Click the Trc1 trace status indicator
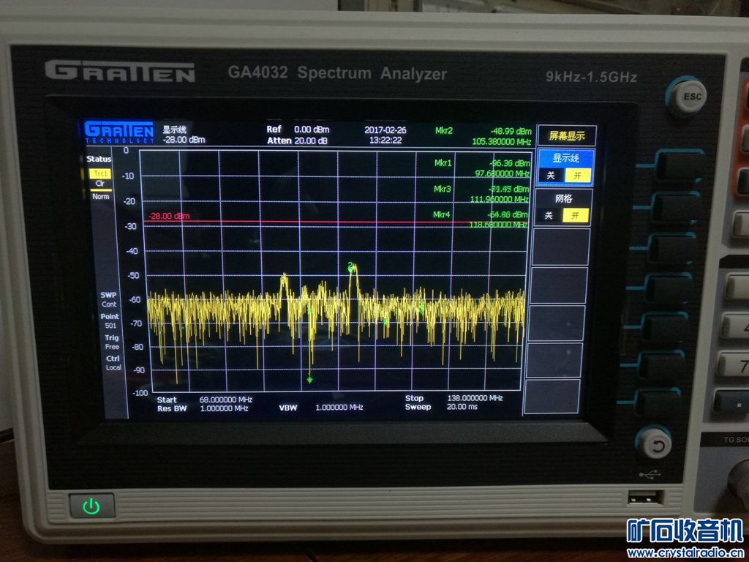 pos(100,174)
